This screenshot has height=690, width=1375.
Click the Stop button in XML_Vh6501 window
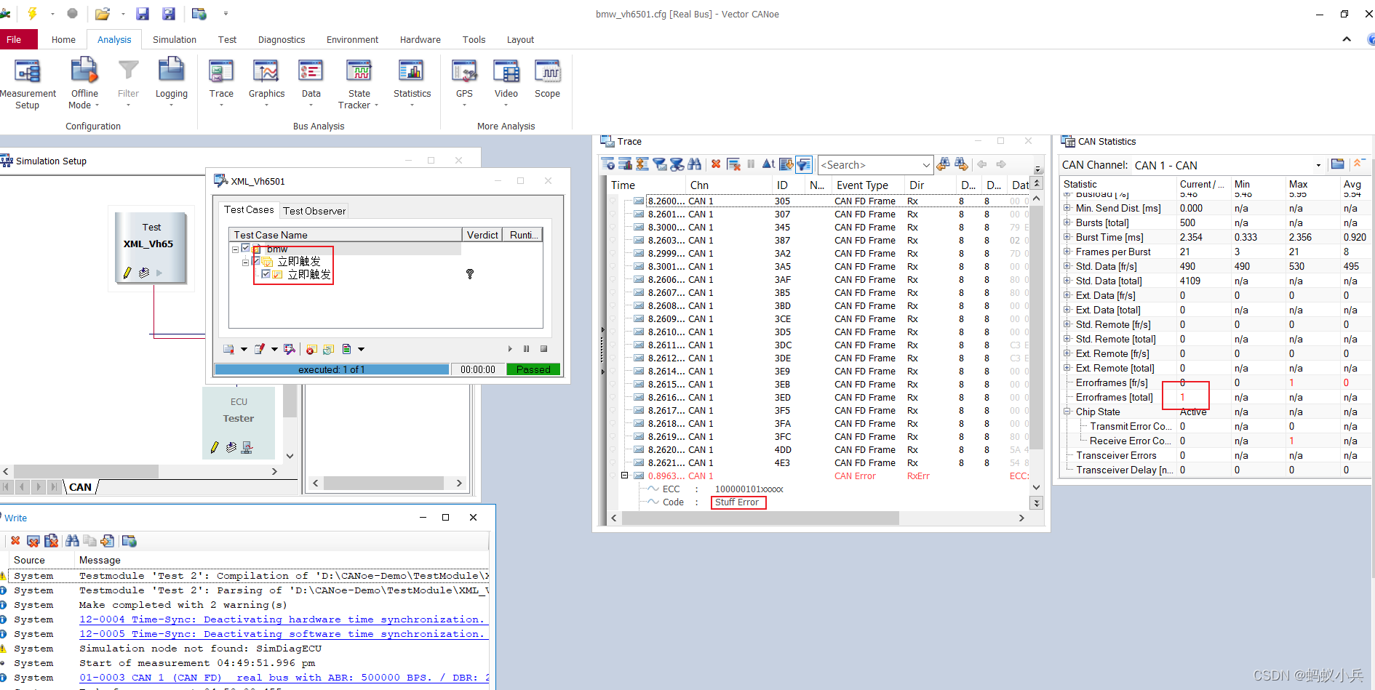coord(543,349)
